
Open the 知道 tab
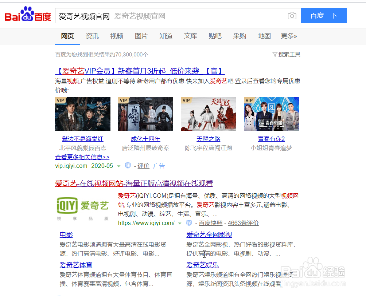click(x=166, y=36)
